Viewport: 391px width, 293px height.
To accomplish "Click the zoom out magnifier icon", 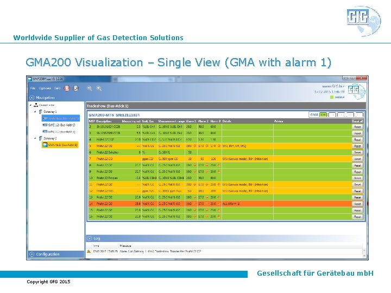I will point(90,88).
